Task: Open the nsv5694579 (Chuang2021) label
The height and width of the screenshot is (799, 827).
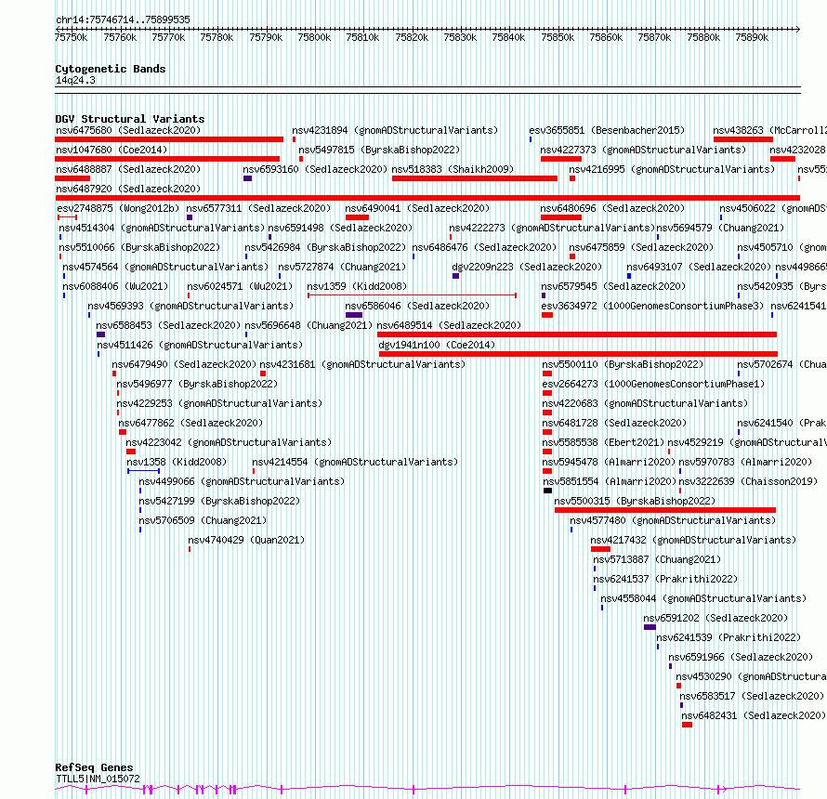Action: click(x=720, y=228)
